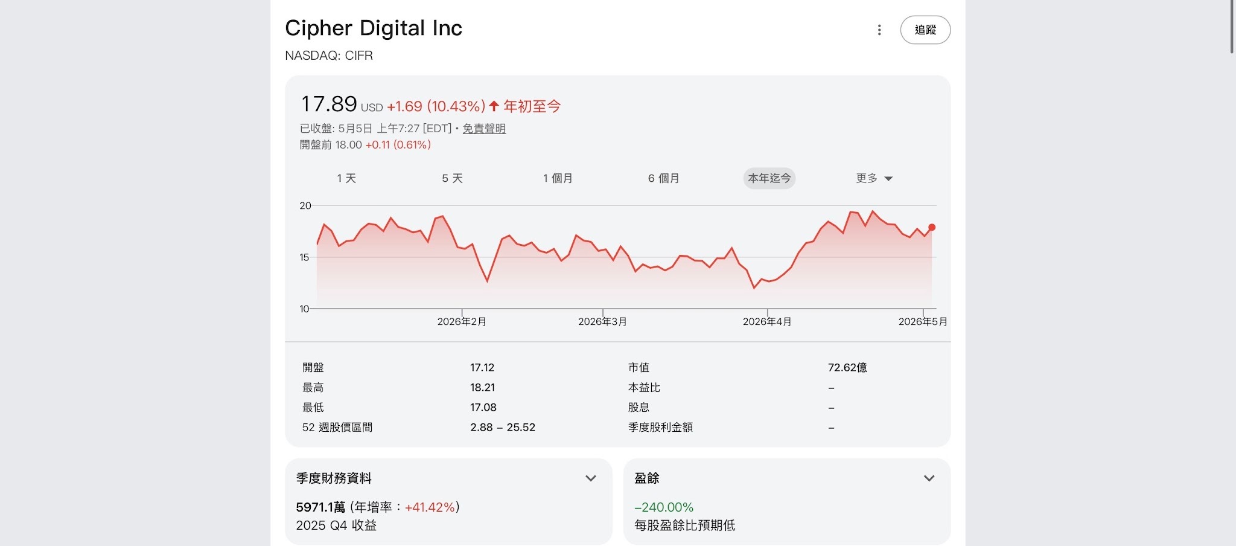
Task: Click the 17.89 current price
Action: (329, 104)
